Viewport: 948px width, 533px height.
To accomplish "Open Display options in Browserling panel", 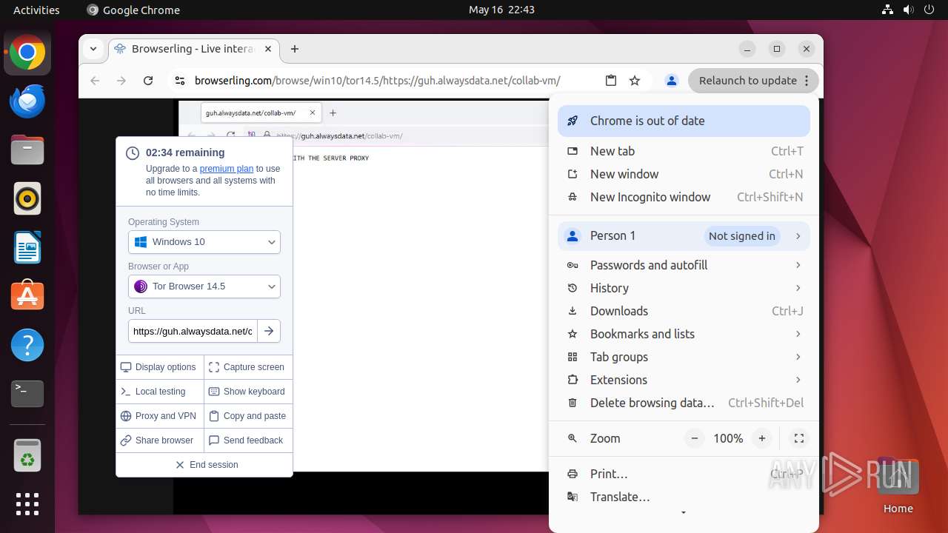I will pyautogui.click(x=160, y=367).
